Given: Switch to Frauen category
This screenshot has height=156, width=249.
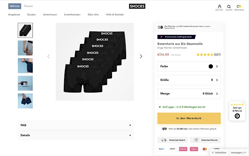Looking at the screenshot, I should pyautogui.click(x=28, y=6).
